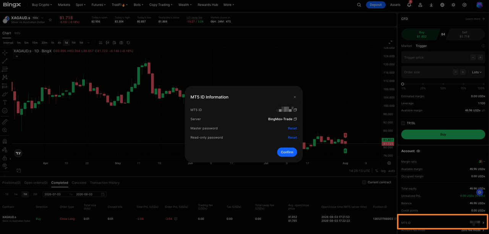Open the download app icon
This screenshot has height=234, width=489.
pos(431,5)
